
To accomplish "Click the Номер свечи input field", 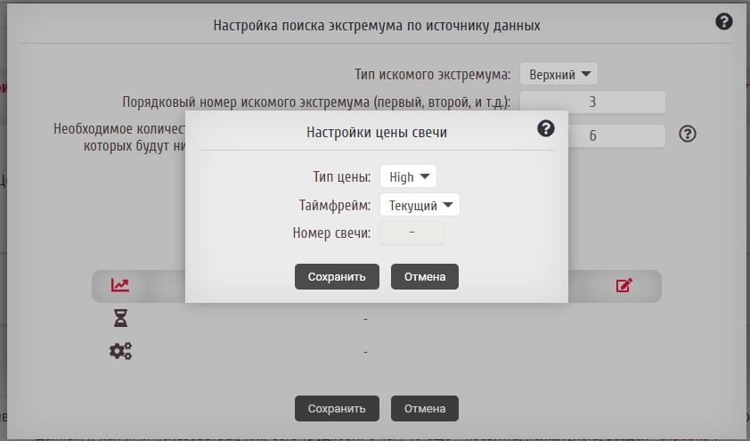I will point(412,233).
